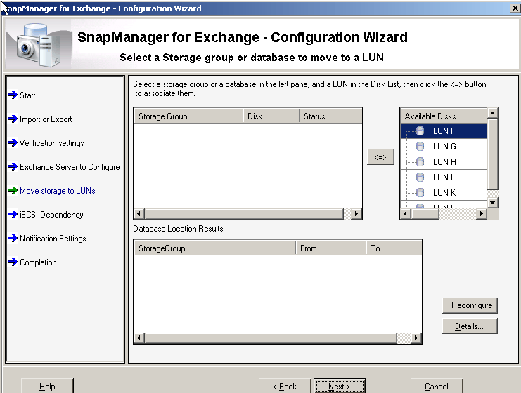Click Available Disks scroll left arrow

point(406,214)
